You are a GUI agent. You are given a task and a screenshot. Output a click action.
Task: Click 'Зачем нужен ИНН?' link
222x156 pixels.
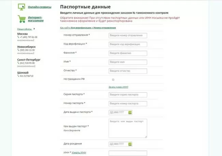point(119,87)
